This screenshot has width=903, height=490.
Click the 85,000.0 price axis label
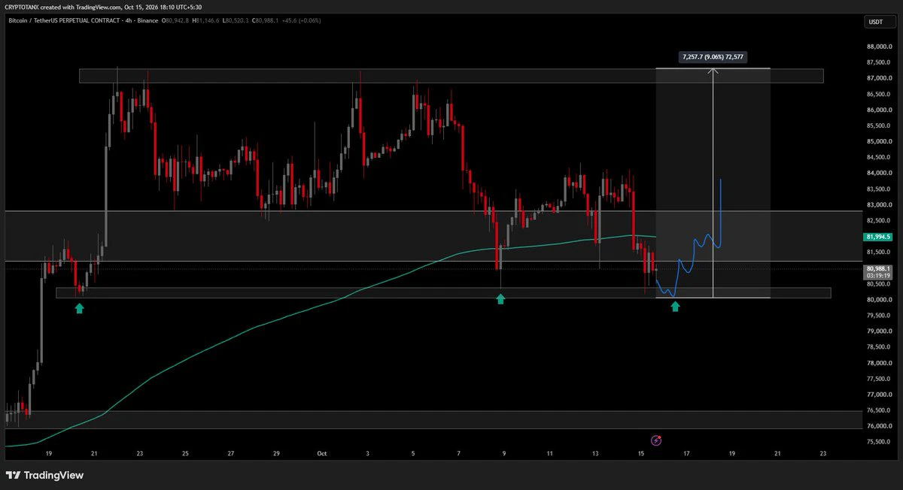coord(879,141)
